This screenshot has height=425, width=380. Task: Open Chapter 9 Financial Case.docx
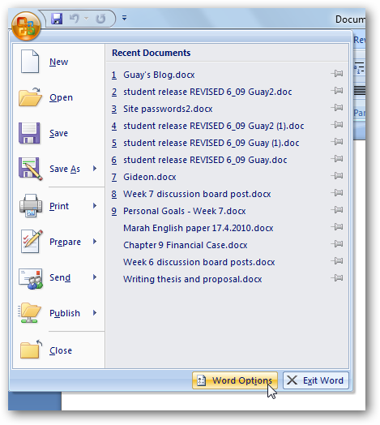[186, 245]
